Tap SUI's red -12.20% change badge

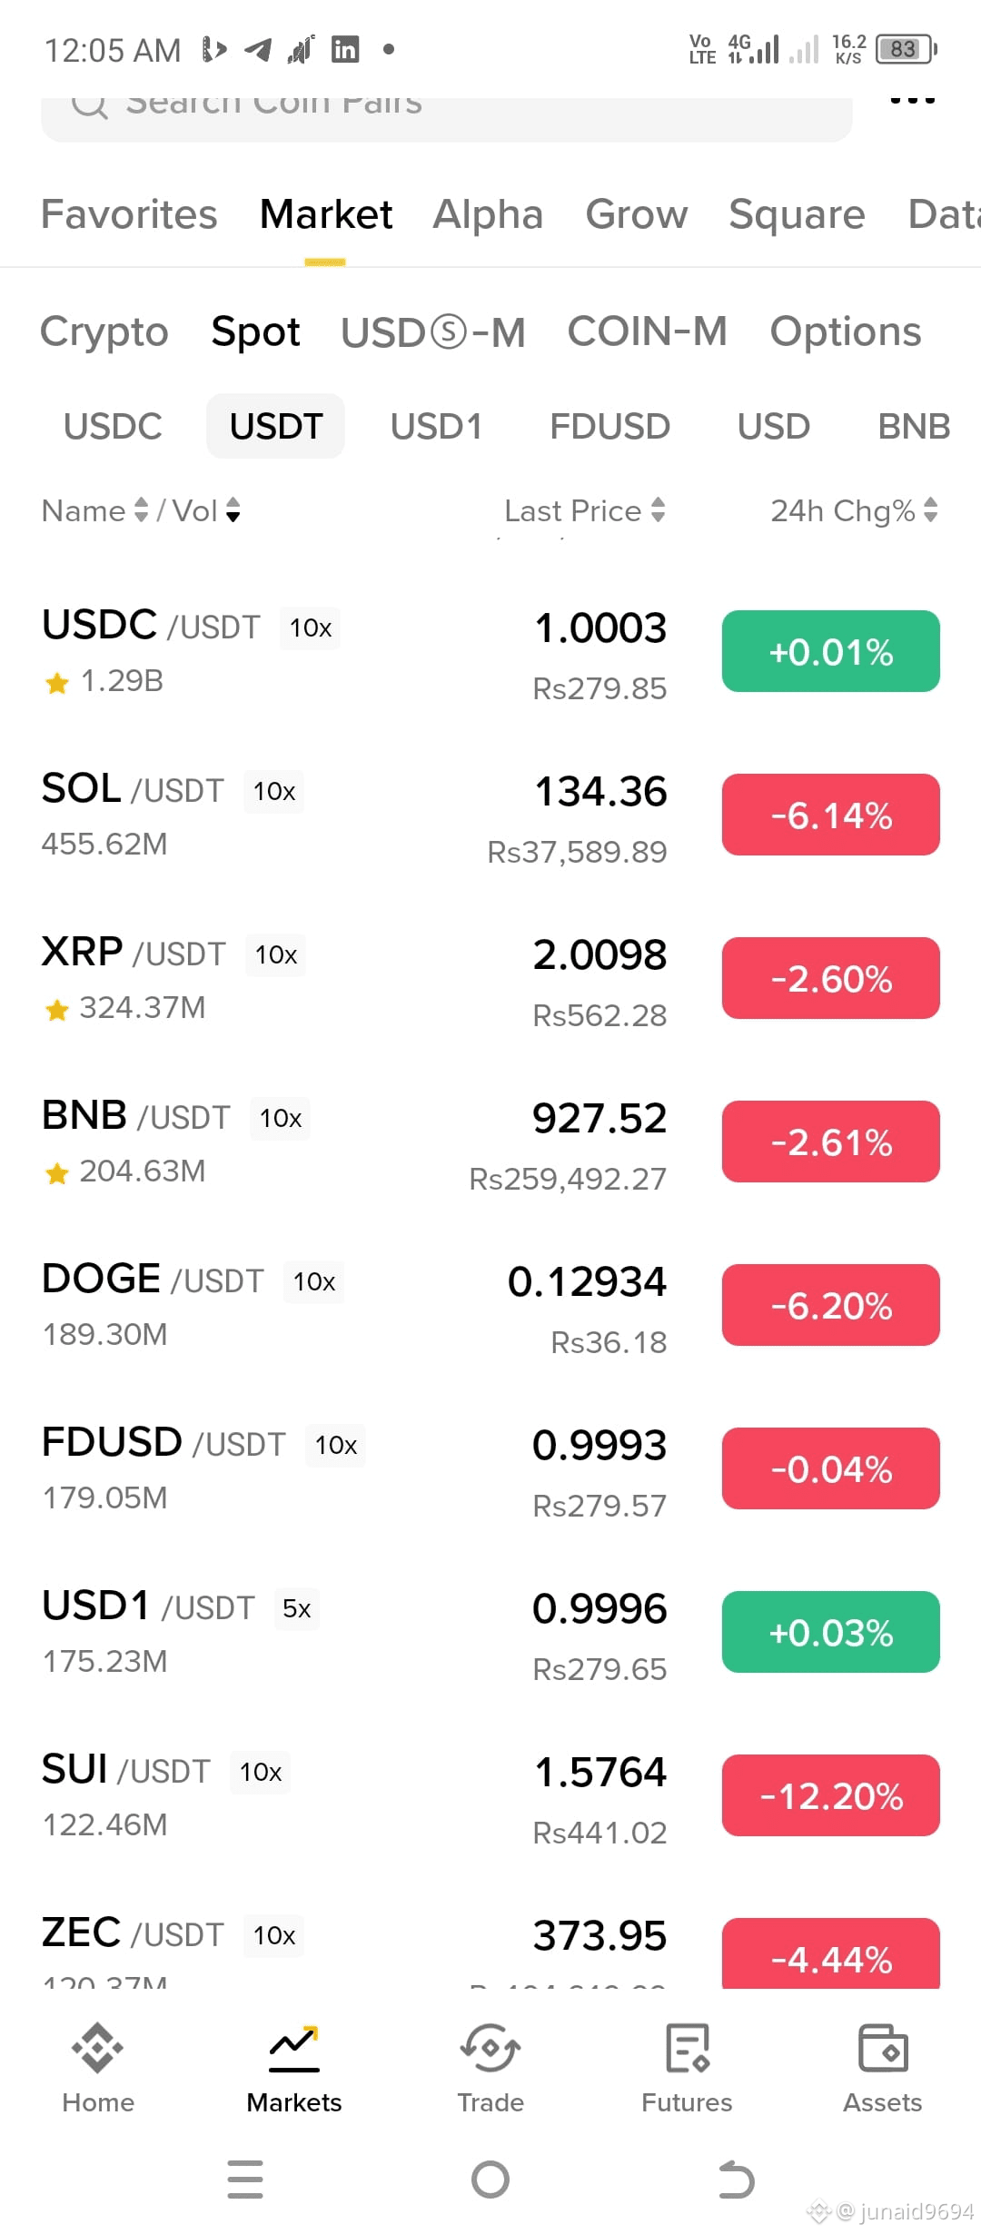tap(831, 1795)
